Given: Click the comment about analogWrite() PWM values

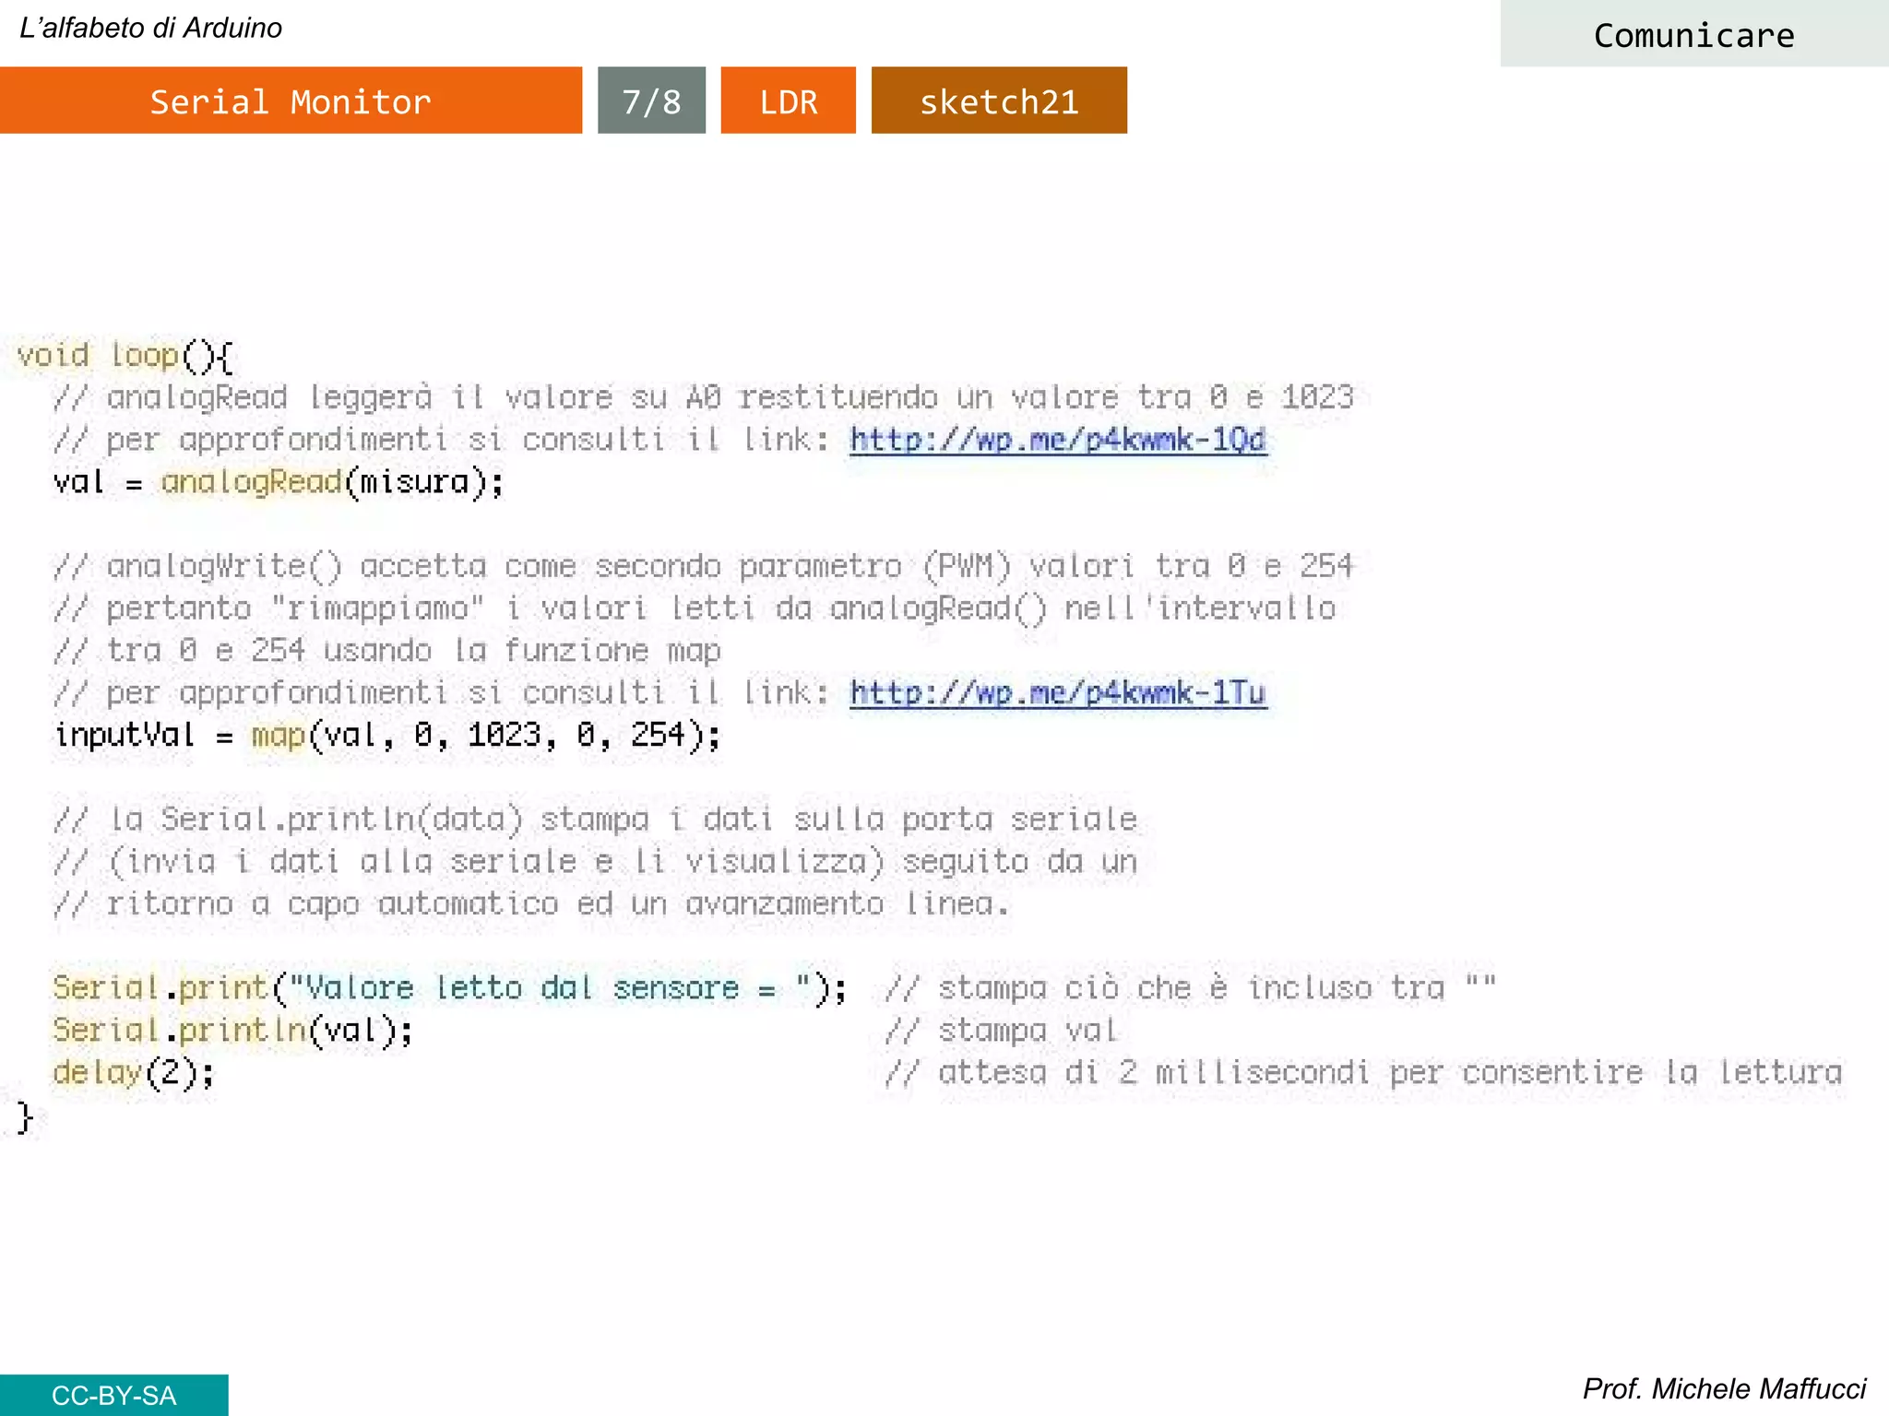Looking at the screenshot, I should (x=703, y=566).
